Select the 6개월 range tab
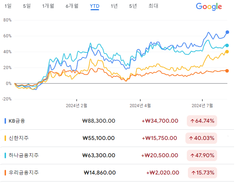This screenshot has width=239, height=184. 72,6
